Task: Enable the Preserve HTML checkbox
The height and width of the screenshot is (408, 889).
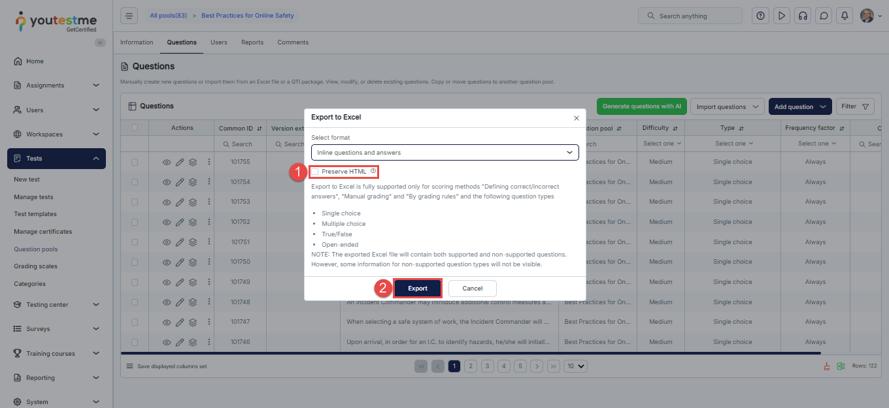Action: coord(315,172)
